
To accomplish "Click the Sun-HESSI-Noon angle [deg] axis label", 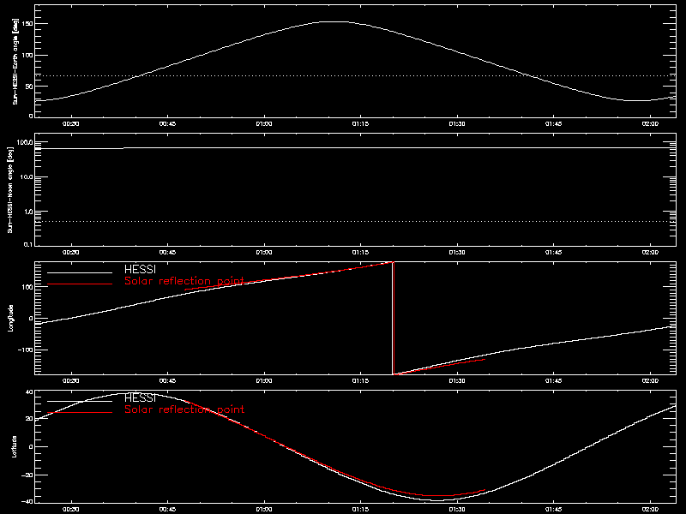I will click(10, 189).
